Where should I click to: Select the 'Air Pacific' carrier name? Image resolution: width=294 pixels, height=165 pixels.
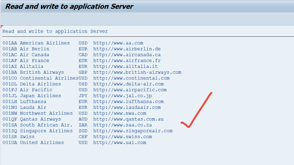tap(36, 90)
